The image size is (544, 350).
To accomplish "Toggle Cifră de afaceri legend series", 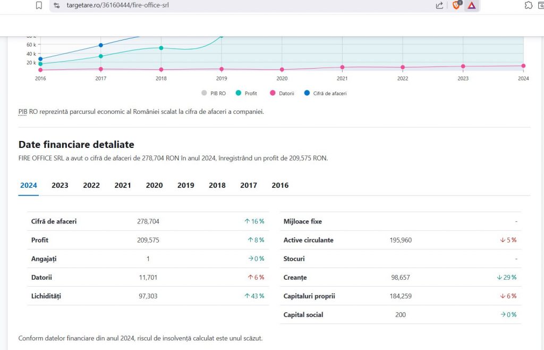I will point(325,93).
